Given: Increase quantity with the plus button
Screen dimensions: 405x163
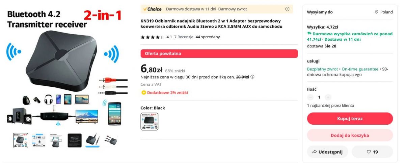Looking at the screenshot, I should point(328,97).
